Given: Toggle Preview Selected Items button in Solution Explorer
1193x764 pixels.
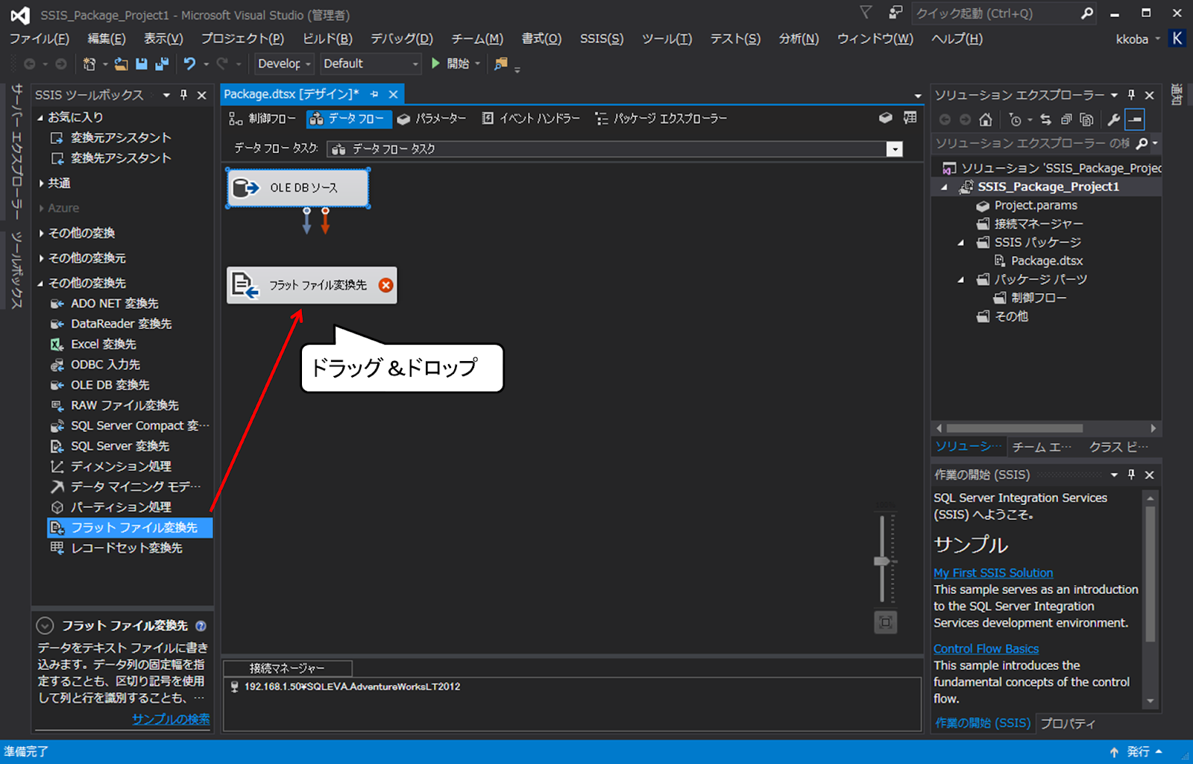Looking at the screenshot, I should coord(1135,119).
